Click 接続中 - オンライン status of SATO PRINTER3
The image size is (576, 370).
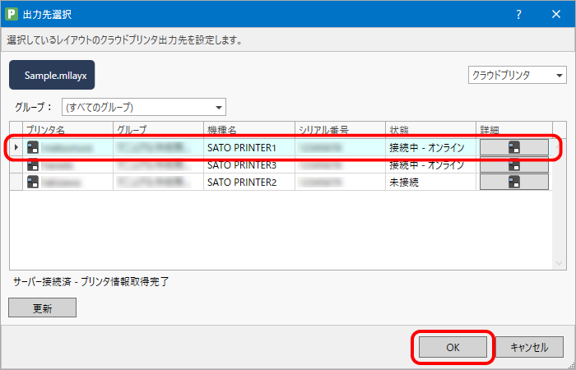click(x=430, y=164)
